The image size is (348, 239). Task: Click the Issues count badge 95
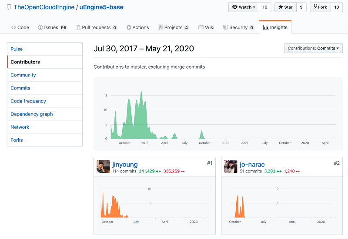[x=64, y=28]
